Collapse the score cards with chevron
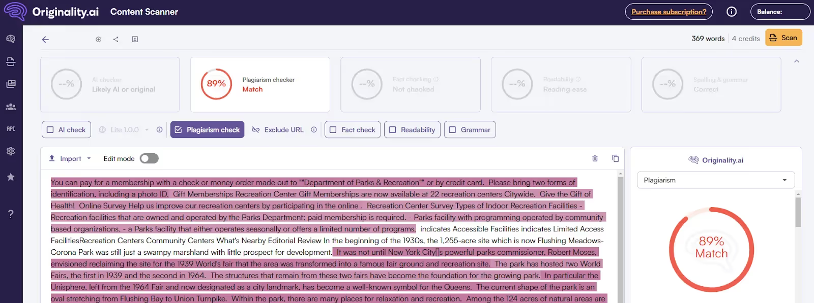 797,61
